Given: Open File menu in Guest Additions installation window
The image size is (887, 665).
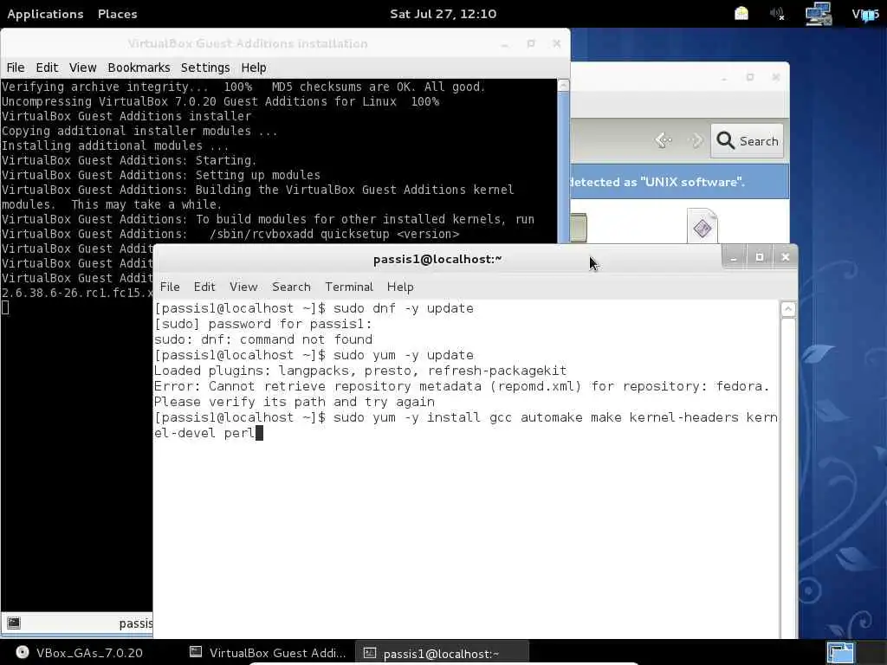Looking at the screenshot, I should coord(16,68).
